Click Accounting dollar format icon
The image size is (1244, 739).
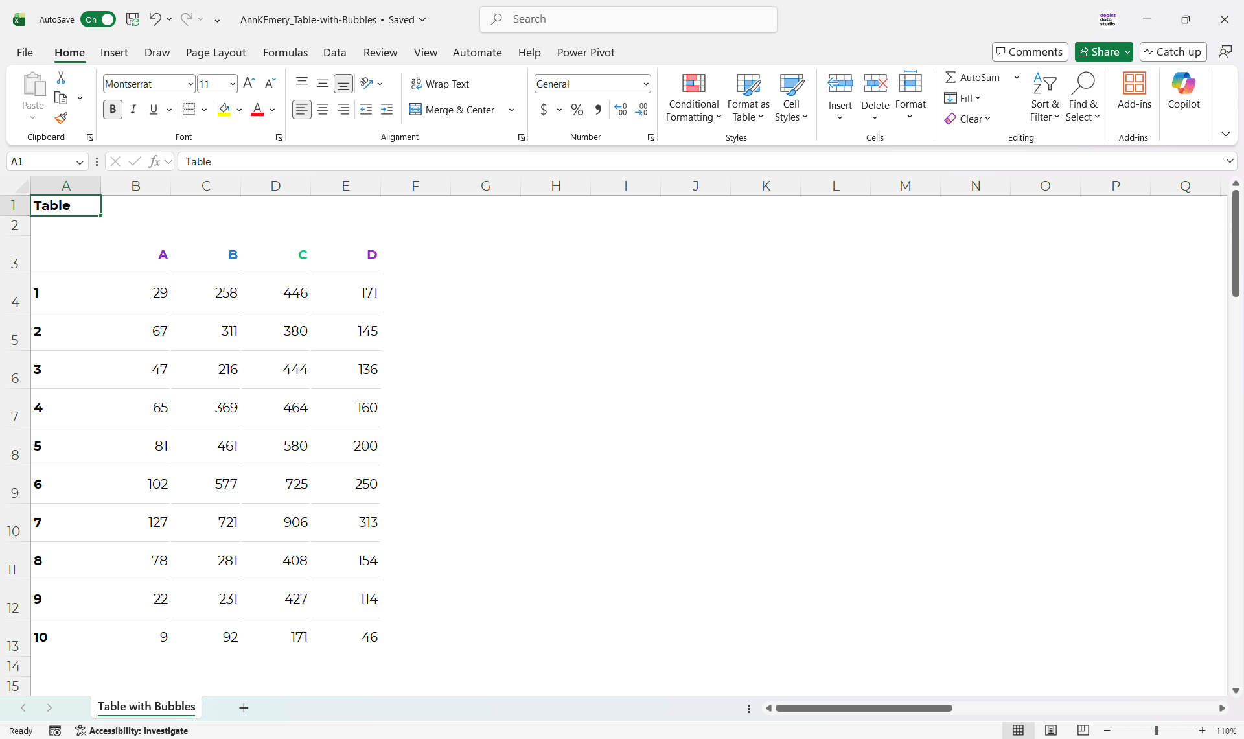pos(544,110)
